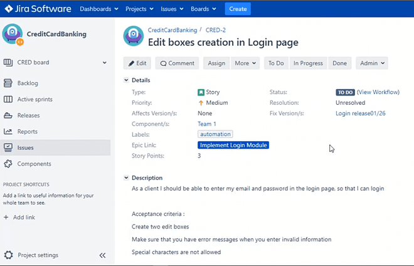Click the Reports chart icon
Viewport: 414px width, 266px height.
(8, 131)
